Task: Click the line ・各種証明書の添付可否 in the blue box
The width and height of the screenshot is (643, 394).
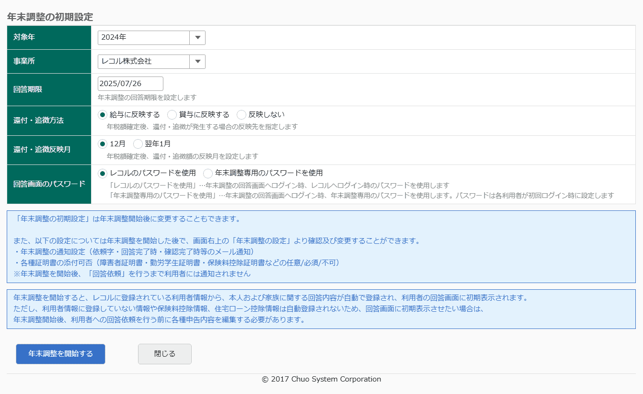Action: (x=177, y=263)
